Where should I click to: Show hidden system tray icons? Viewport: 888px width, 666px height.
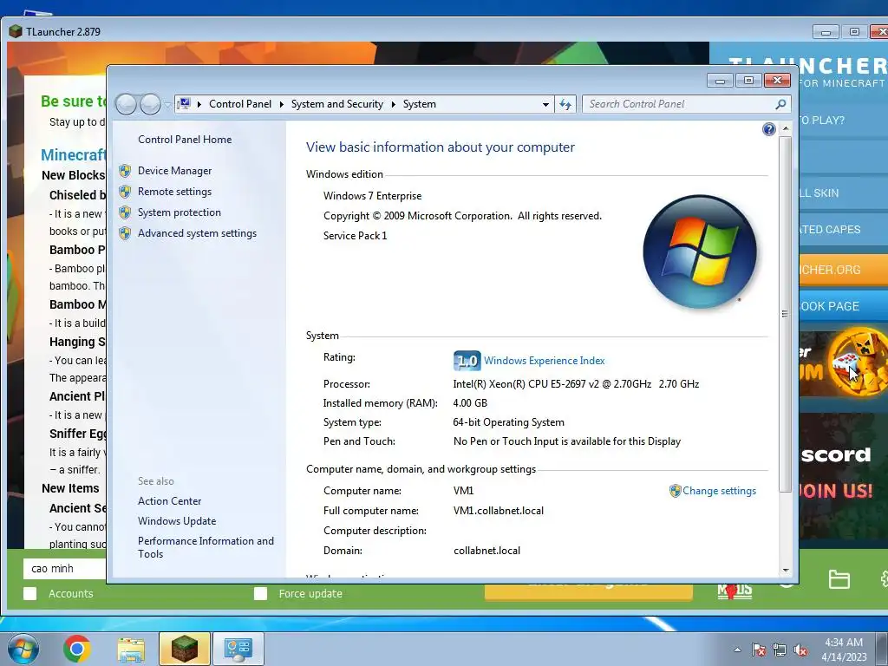(x=737, y=650)
